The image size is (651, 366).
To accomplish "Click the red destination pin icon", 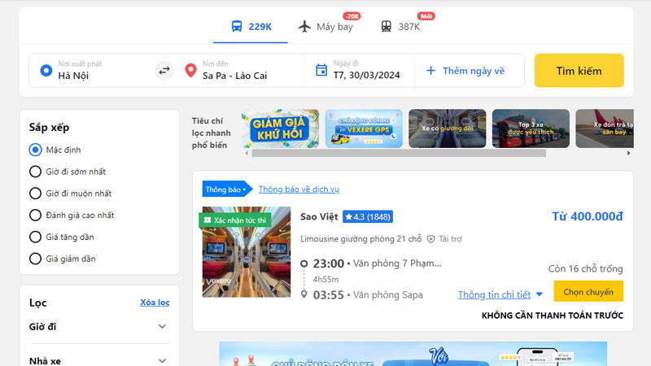I will (x=190, y=70).
